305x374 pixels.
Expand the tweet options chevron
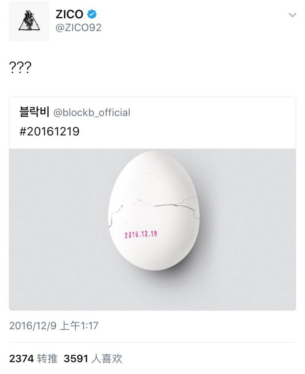[x=292, y=15]
